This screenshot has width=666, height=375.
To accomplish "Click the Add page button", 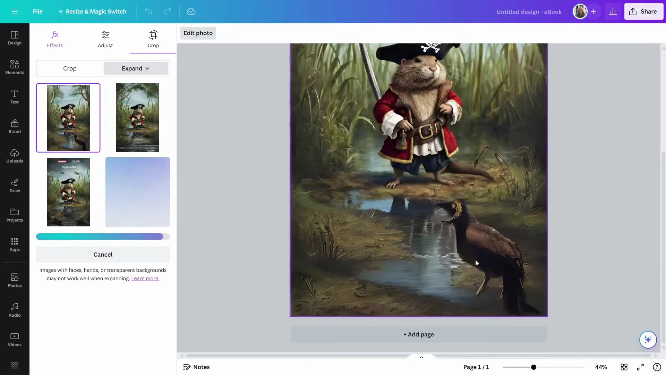I will click(418, 334).
